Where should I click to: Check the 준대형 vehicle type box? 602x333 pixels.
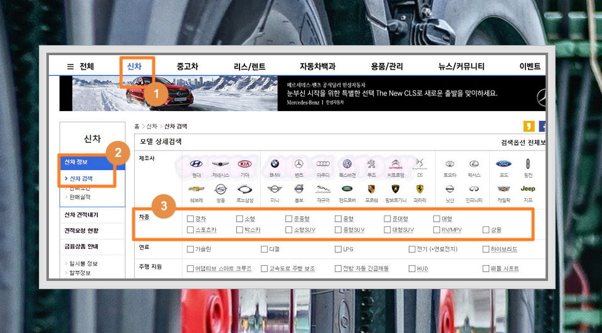click(388, 218)
